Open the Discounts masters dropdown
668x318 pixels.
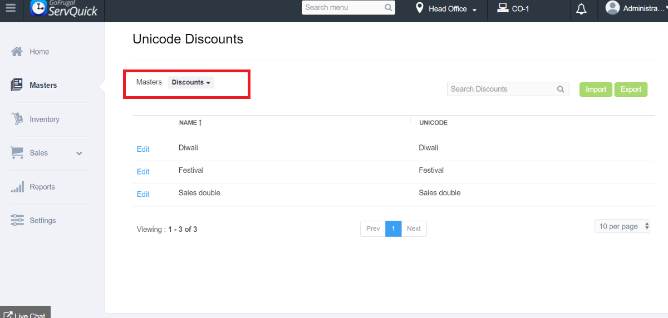(191, 82)
